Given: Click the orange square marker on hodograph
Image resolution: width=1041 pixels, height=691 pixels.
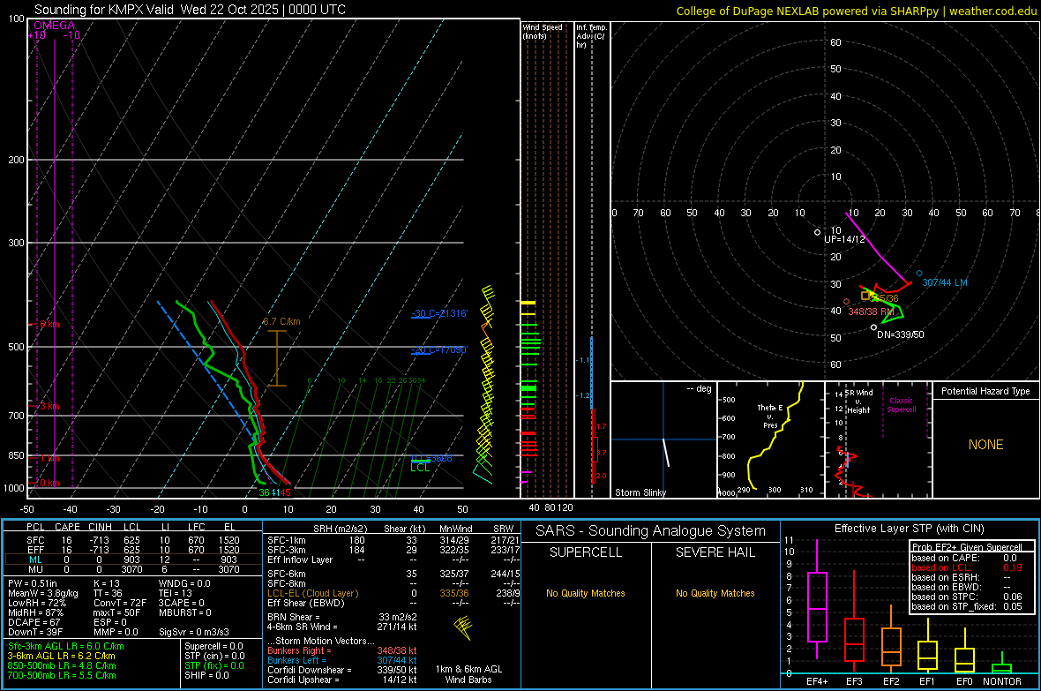Looking at the screenshot, I should pos(865,296).
